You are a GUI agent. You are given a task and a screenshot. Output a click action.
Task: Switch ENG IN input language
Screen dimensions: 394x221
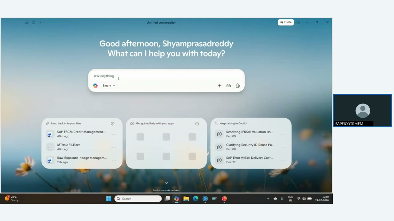[291, 199]
